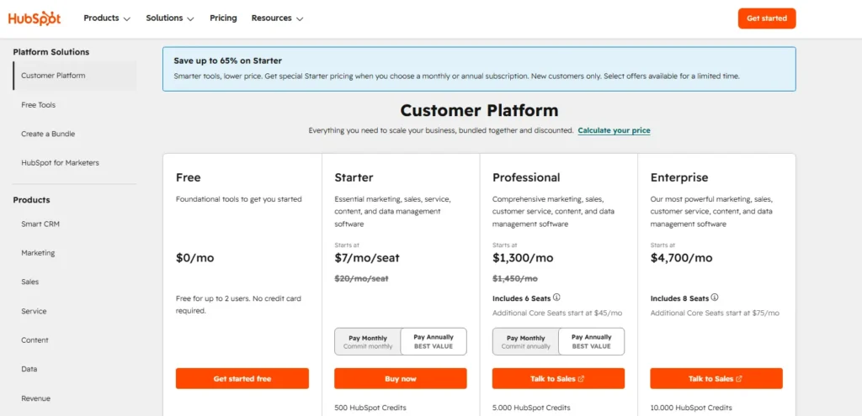Click the struck-through $20/mo/seat price
Screen dimensions: 862x416
click(361, 279)
